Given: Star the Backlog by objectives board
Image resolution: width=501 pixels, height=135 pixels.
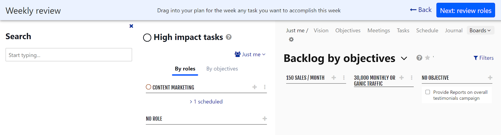Looking at the screenshot, I should [427, 58].
